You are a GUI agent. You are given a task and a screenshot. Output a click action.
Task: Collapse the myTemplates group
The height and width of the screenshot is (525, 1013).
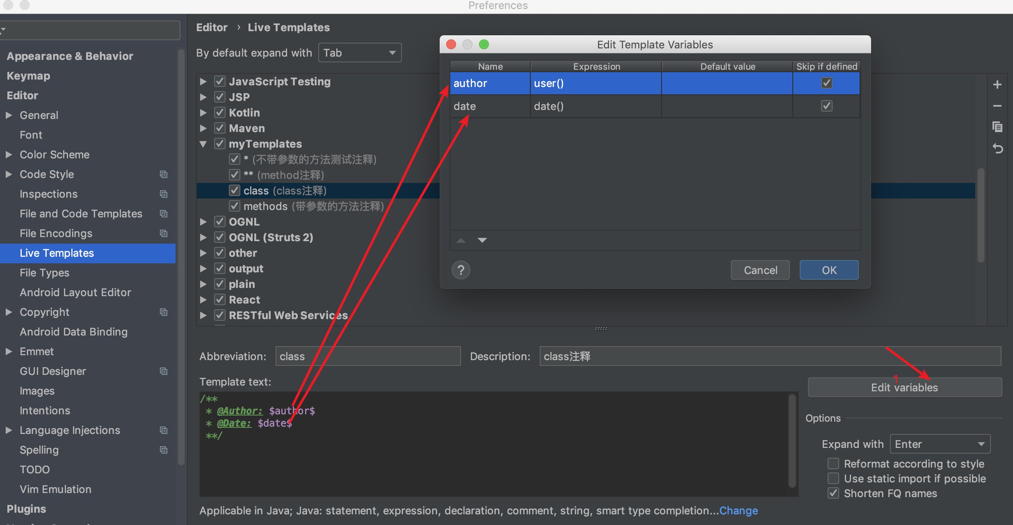click(x=203, y=144)
